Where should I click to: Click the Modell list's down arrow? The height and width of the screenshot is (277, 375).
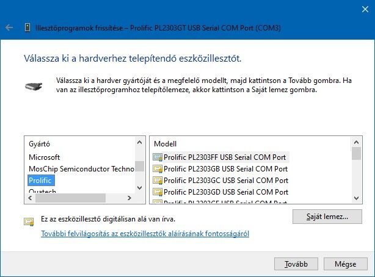click(x=356, y=198)
